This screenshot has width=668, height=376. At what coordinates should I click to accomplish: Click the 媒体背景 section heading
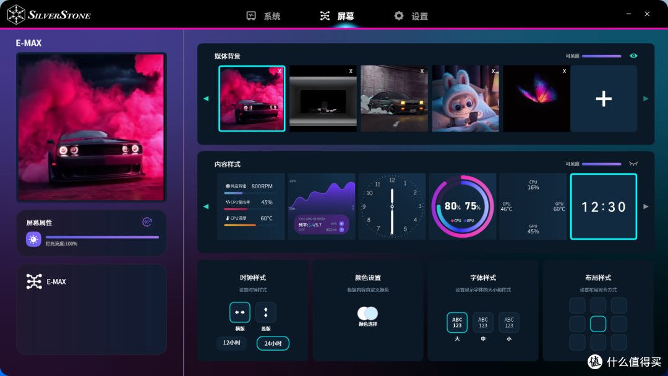[227, 56]
